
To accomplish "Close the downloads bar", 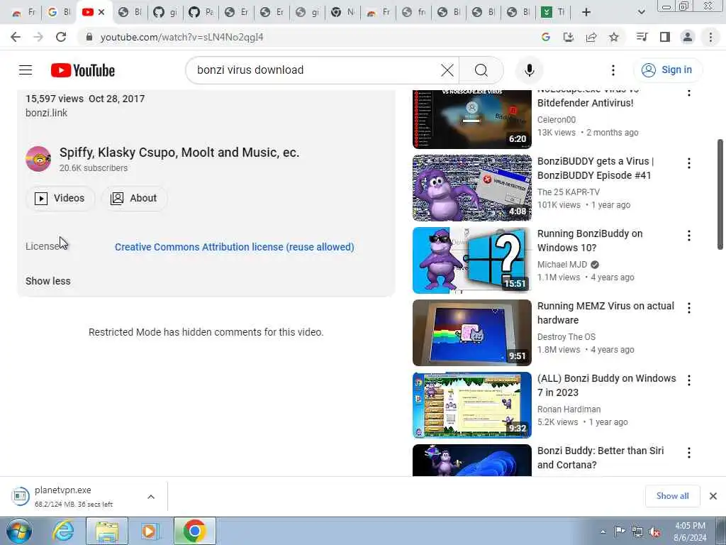I will tap(713, 496).
